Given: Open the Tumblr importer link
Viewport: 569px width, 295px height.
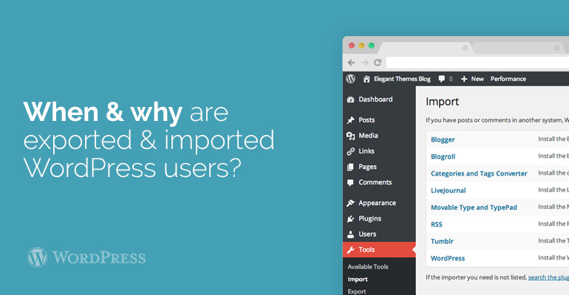Looking at the screenshot, I should [x=442, y=241].
